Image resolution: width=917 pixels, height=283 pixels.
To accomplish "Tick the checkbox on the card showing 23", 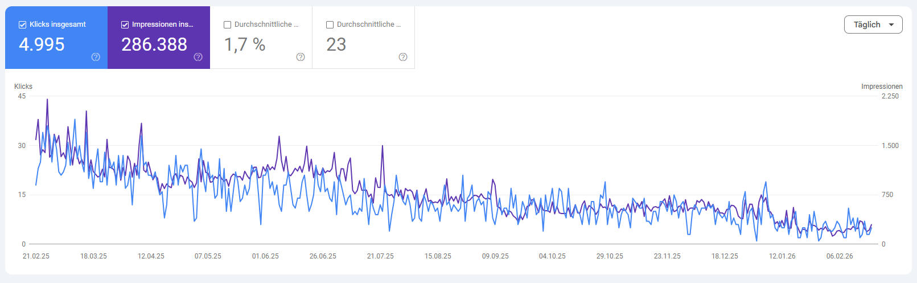I will tap(330, 24).
